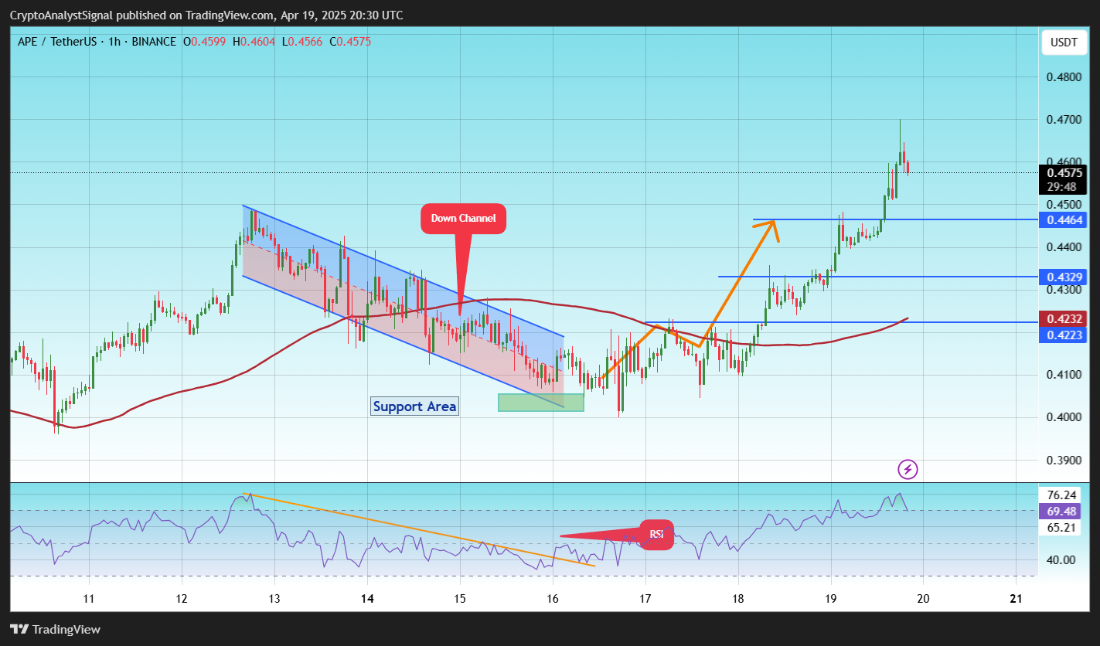Open the USDT currency selector
The image size is (1100, 646).
pyautogui.click(x=1064, y=42)
